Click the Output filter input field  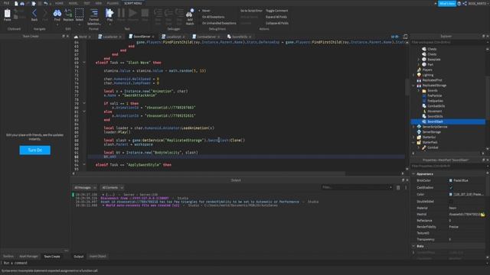[357, 187]
